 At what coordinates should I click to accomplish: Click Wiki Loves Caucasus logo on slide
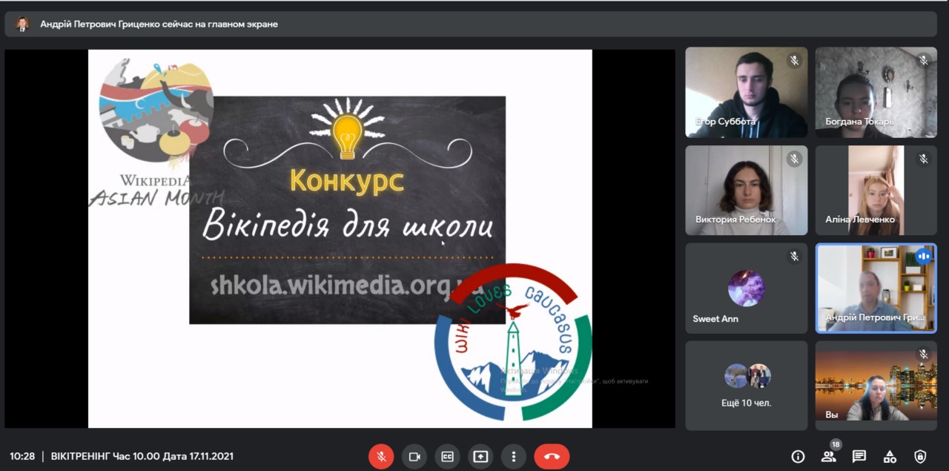tap(513, 342)
